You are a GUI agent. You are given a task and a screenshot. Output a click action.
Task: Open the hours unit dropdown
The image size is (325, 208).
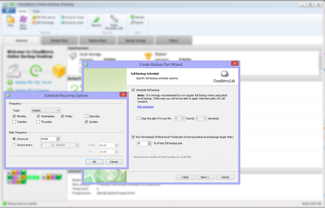click(68, 145)
